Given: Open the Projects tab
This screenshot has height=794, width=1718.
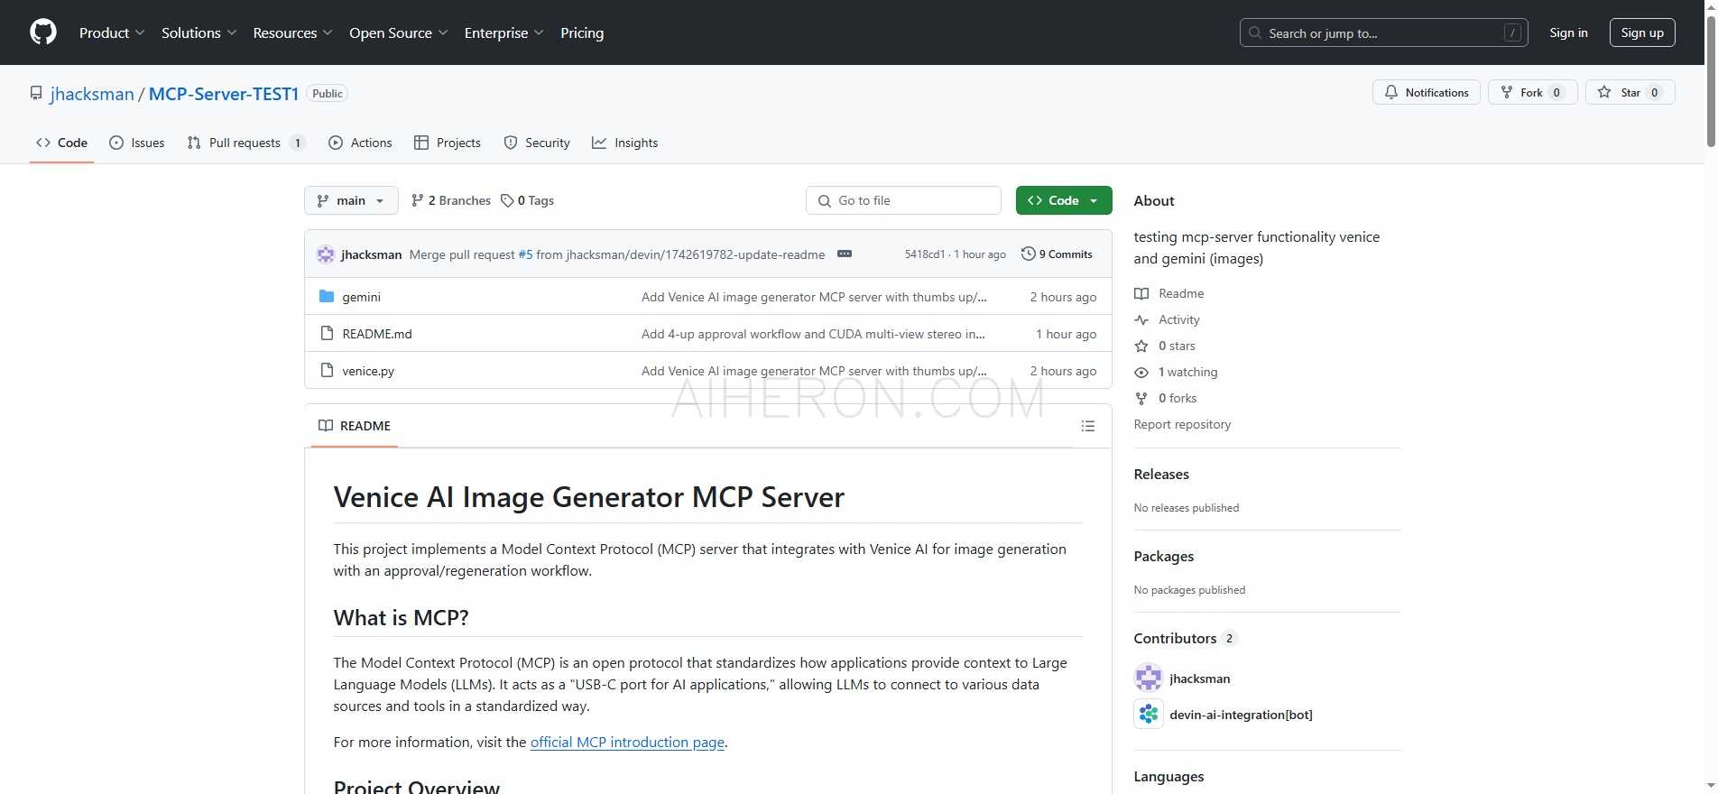Looking at the screenshot, I should pyautogui.click(x=448, y=143).
